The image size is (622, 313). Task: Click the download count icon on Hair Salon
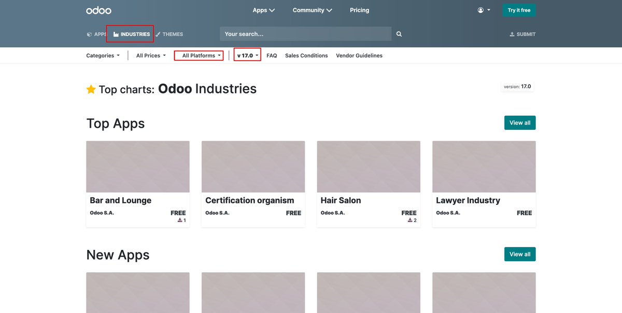click(410, 220)
